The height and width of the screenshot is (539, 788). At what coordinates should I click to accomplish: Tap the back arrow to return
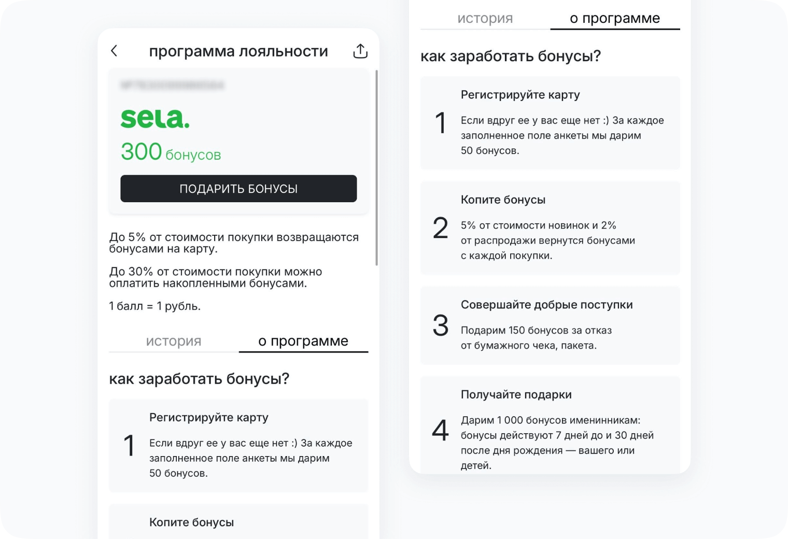click(x=114, y=51)
